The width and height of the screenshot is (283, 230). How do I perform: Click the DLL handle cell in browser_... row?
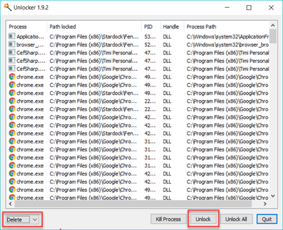167,45
